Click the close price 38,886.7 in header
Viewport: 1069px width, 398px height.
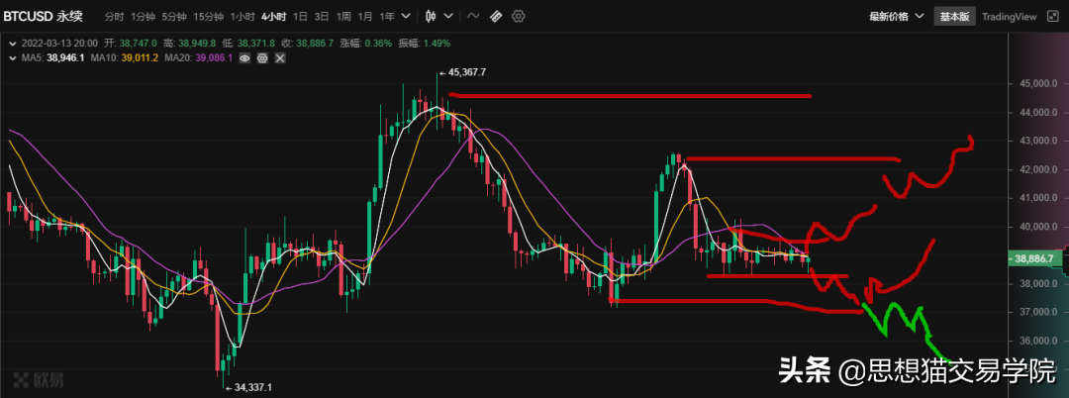[x=315, y=43]
